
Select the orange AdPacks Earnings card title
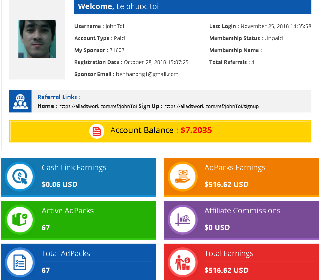[235, 168]
